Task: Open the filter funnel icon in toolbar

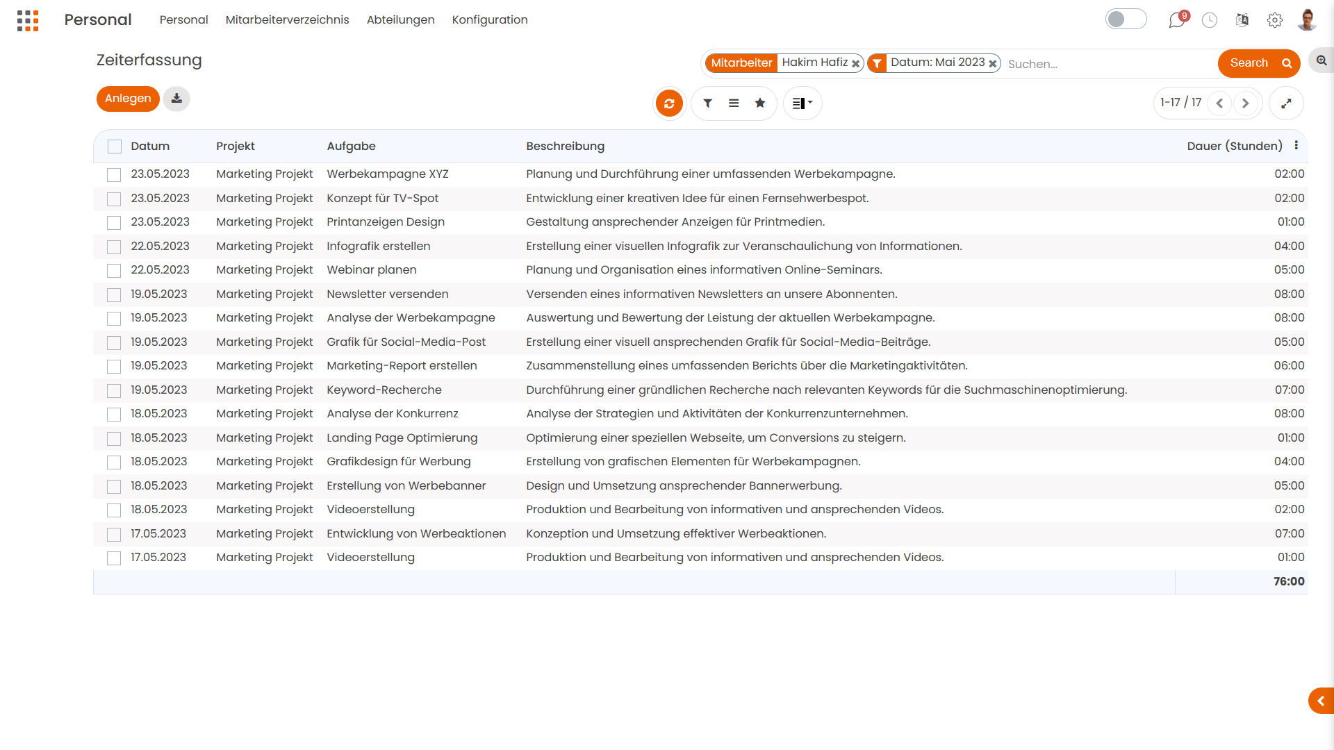Action: 707,103
